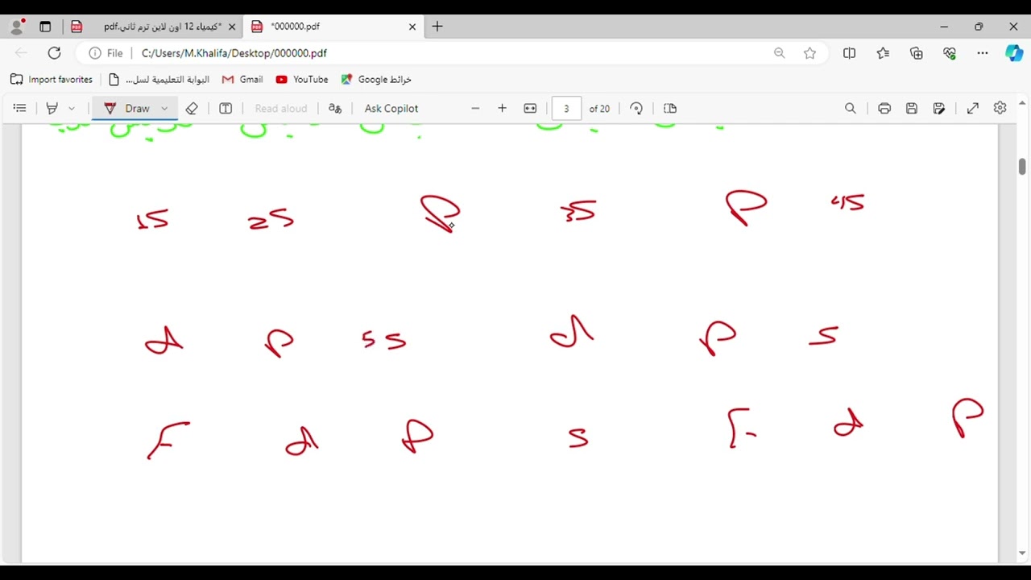The image size is (1031, 580).
Task: Save the PDF document
Action: pos(912,108)
